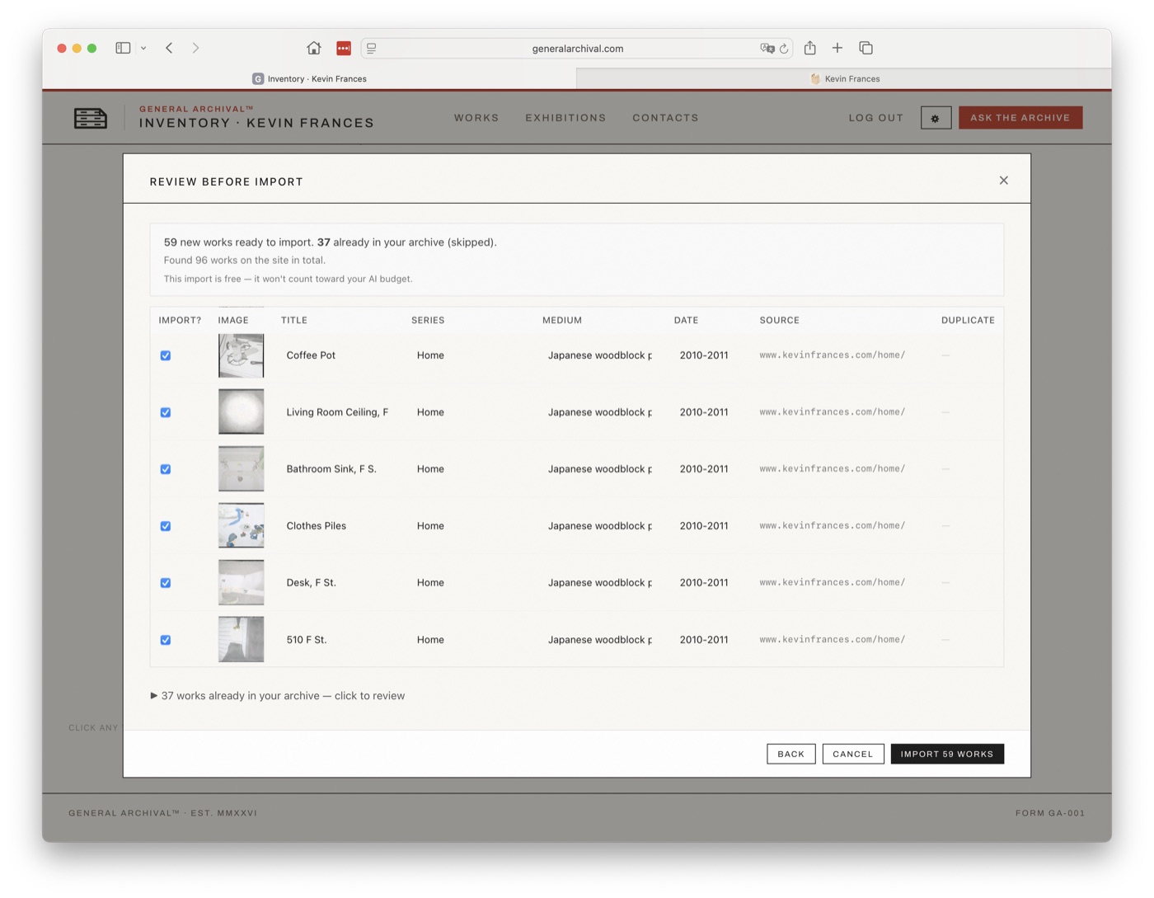Click the Bathroom Sink thumbnail image
This screenshot has width=1154, height=898.
pos(241,469)
